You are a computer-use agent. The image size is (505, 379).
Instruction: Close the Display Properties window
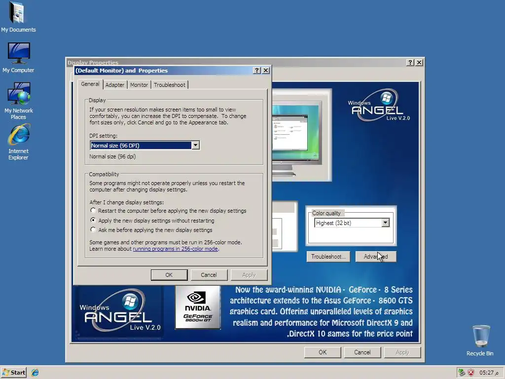(x=419, y=63)
